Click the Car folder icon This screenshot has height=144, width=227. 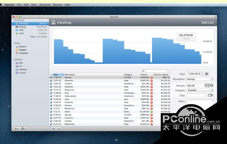coord(17,66)
